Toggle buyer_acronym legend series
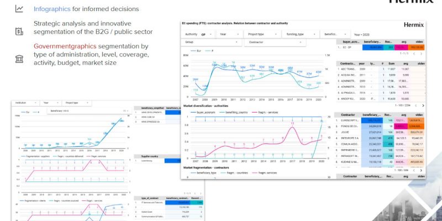 [203, 112]
